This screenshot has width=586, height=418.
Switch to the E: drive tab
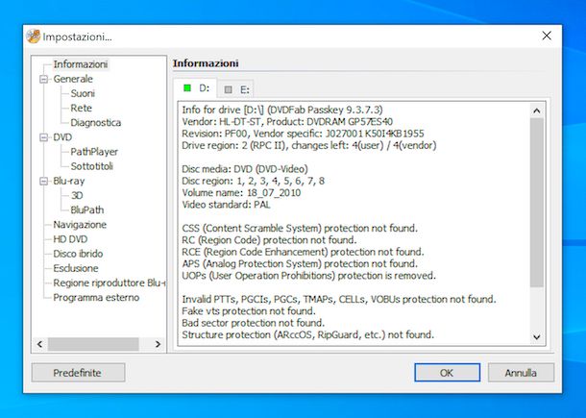coord(235,89)
